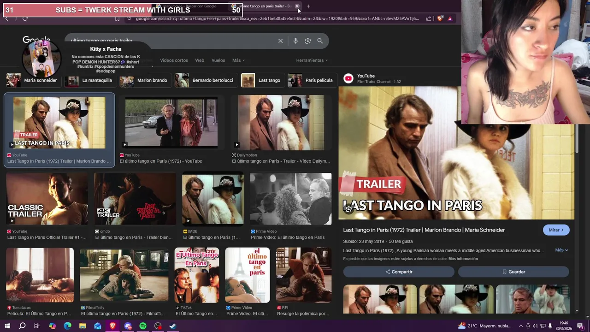This screenshot has height=332, width=590.
Task: Open the Brave Shields lion icon
Action: point(440,18)
